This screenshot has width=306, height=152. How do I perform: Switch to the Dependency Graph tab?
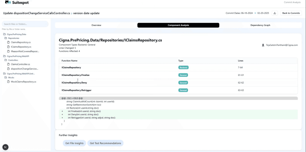(x=260, y=25)
